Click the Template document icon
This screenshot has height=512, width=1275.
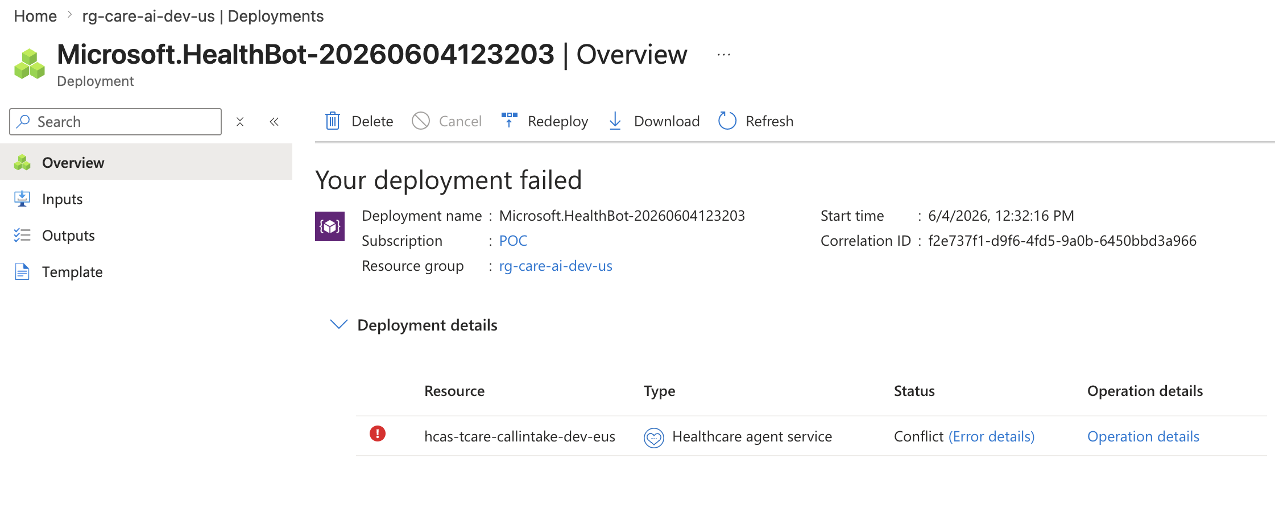tap(22, 271)
